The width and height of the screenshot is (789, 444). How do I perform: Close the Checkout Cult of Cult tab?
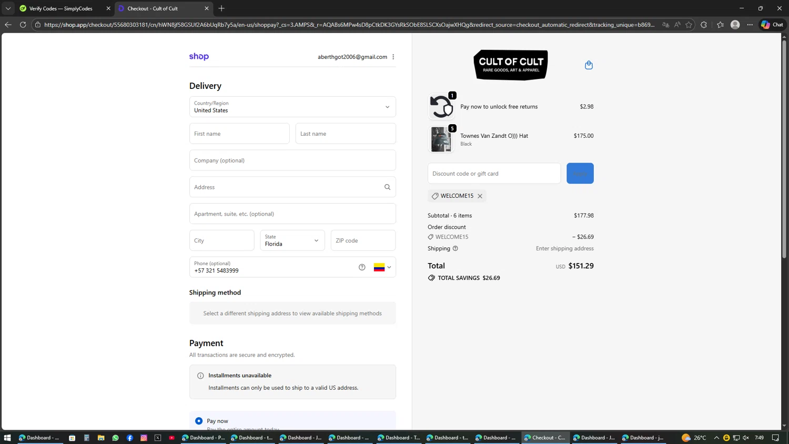point(207,8)
